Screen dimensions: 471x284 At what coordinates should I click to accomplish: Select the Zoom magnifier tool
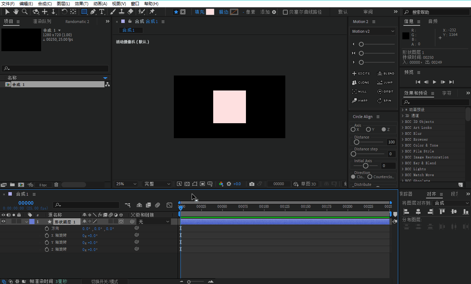(25, 12)
